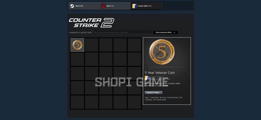Click the large Five Year Veteran coin image
The image size is (261, 120).
coord(162,52)
